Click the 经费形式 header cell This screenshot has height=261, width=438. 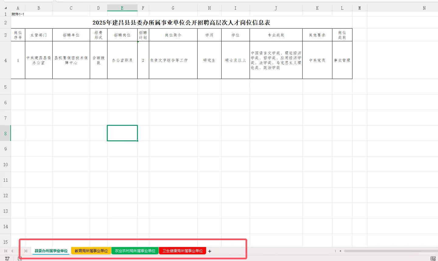pyautogui.click(x=99, y=35)
